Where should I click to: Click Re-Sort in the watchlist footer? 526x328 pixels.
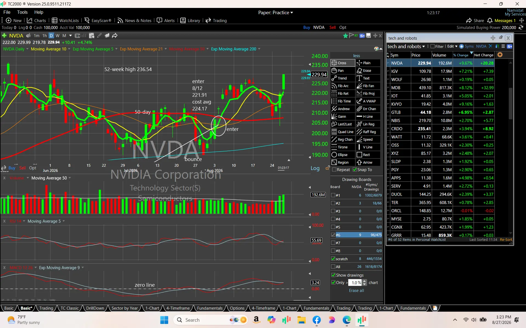tap(506, 240)
